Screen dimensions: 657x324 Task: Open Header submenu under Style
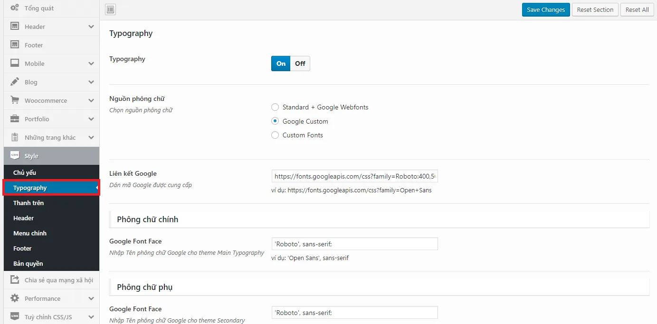(51, 218)
